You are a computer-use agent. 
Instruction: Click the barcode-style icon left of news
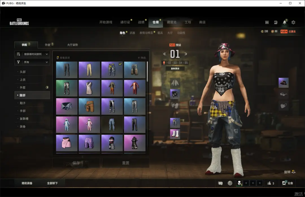click(267, 22)
